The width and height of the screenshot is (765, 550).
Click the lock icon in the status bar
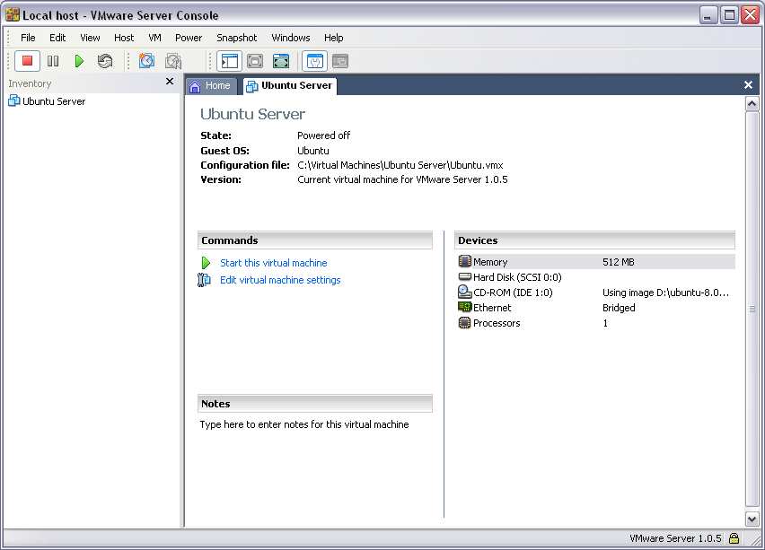pyautogui.click(x=734, y=538)
